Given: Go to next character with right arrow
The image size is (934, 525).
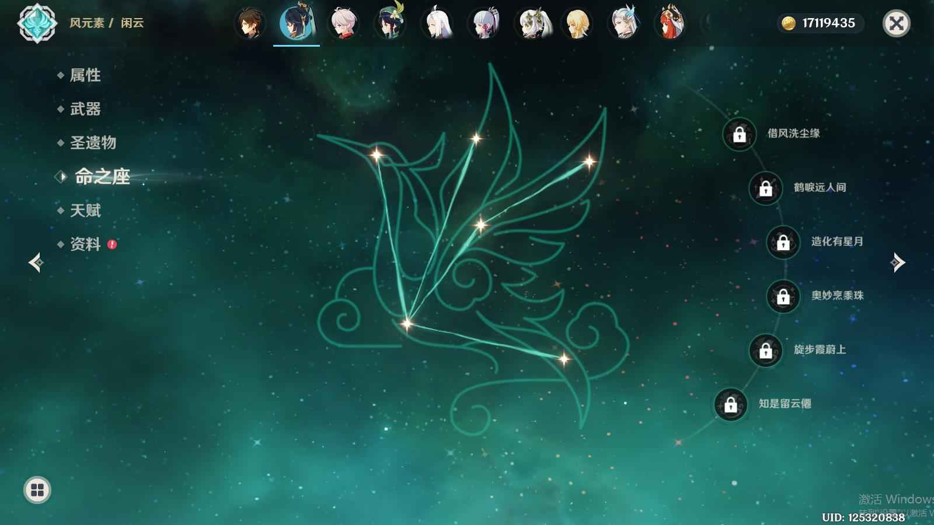Looking at the screenshot, I should coord(898,262).
